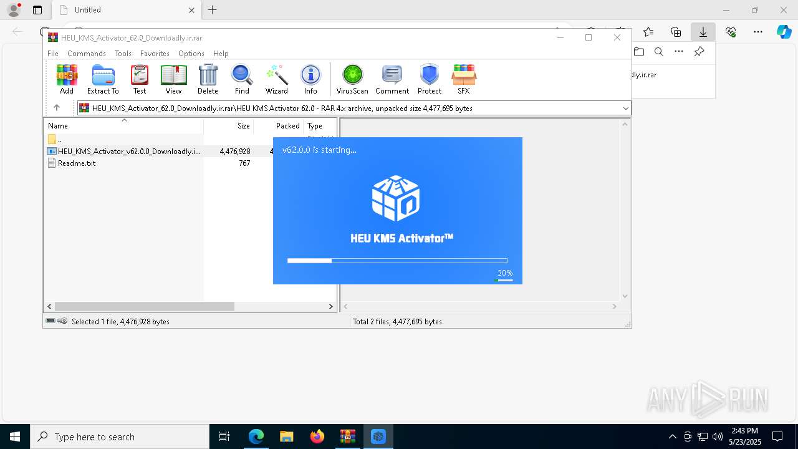Open File Explorer from taskbar
The height and width of the screenshot is (449, 798).
click(286, 437)
